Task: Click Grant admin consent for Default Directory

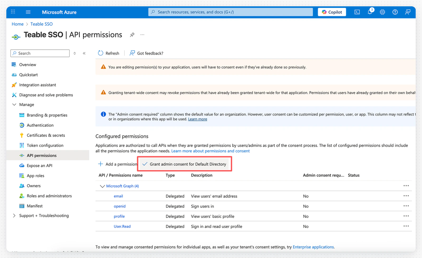Action: coord(184,164)
